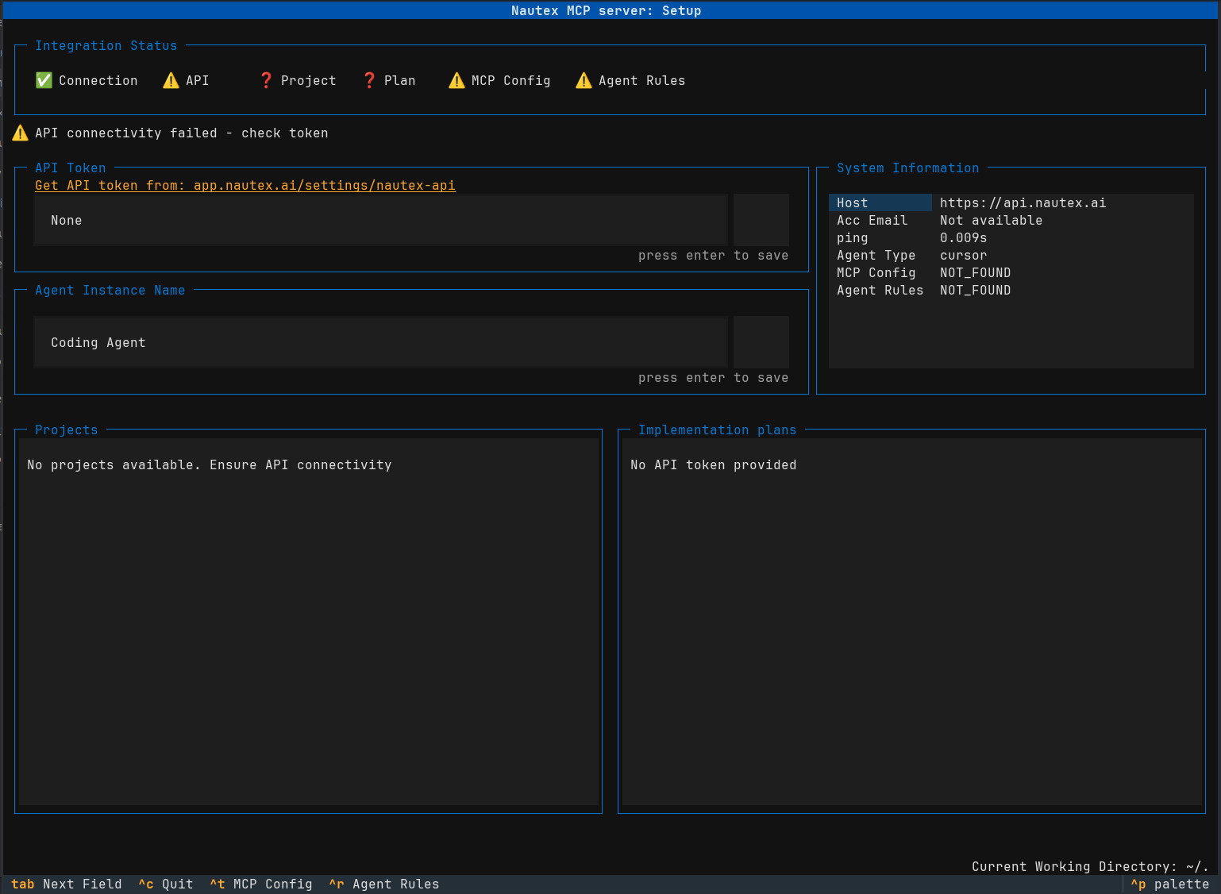Click the tab icon for Next Field

tap(23, 884)
